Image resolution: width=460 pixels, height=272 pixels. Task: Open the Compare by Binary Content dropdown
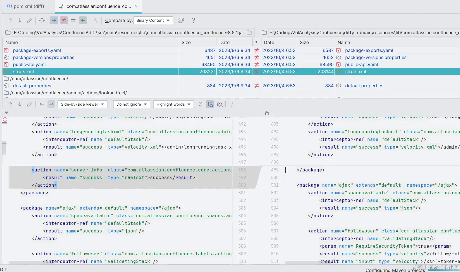(x=153, y=20)
